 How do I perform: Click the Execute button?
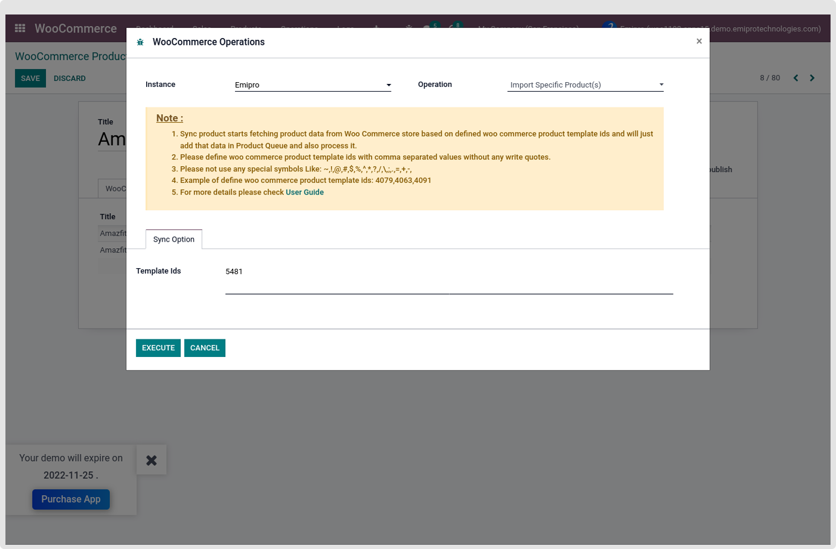pos(158,348)
